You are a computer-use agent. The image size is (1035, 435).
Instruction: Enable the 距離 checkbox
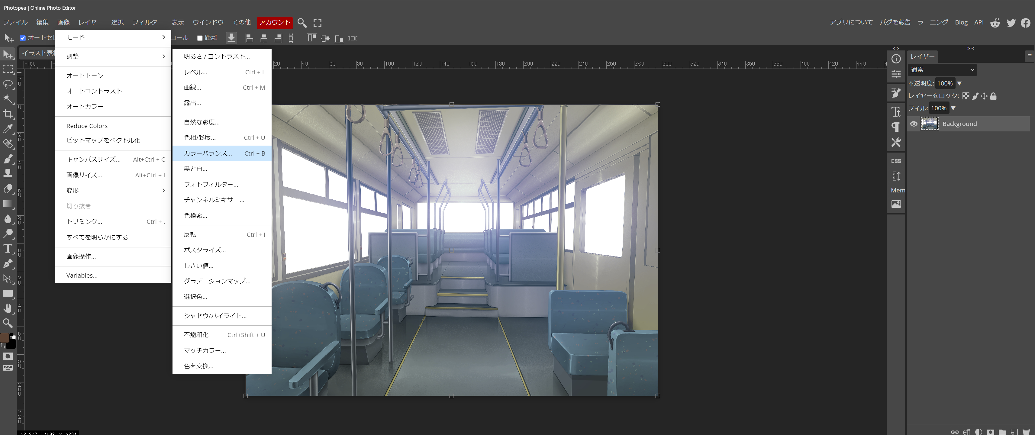pyautogui.click(x=200, y=38)
